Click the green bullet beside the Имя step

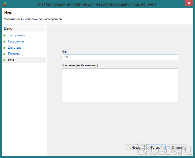coord(4,60)
